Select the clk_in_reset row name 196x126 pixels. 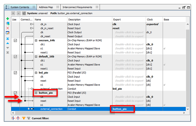pos(47,28)
